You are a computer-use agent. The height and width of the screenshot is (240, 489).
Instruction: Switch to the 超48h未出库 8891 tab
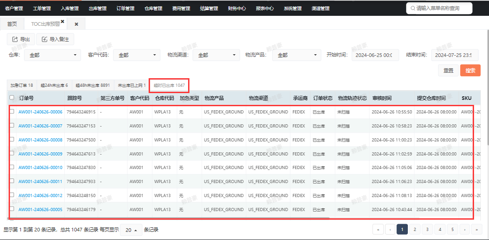click(x=92, y=85)
